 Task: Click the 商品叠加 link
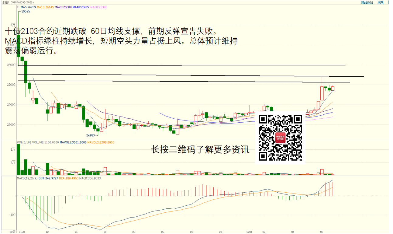point(367,2)
